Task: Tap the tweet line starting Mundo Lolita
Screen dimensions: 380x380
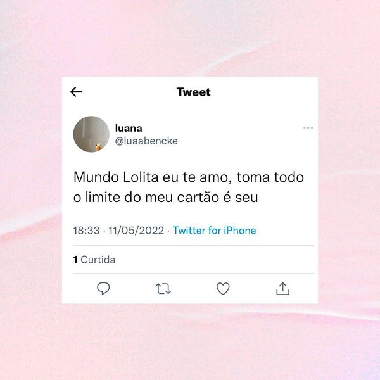Action: [x=189, y=177]
